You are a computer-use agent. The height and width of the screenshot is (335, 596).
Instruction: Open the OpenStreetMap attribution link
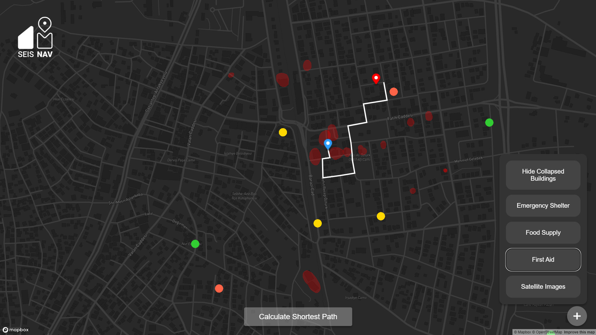[x=549, y=332]
